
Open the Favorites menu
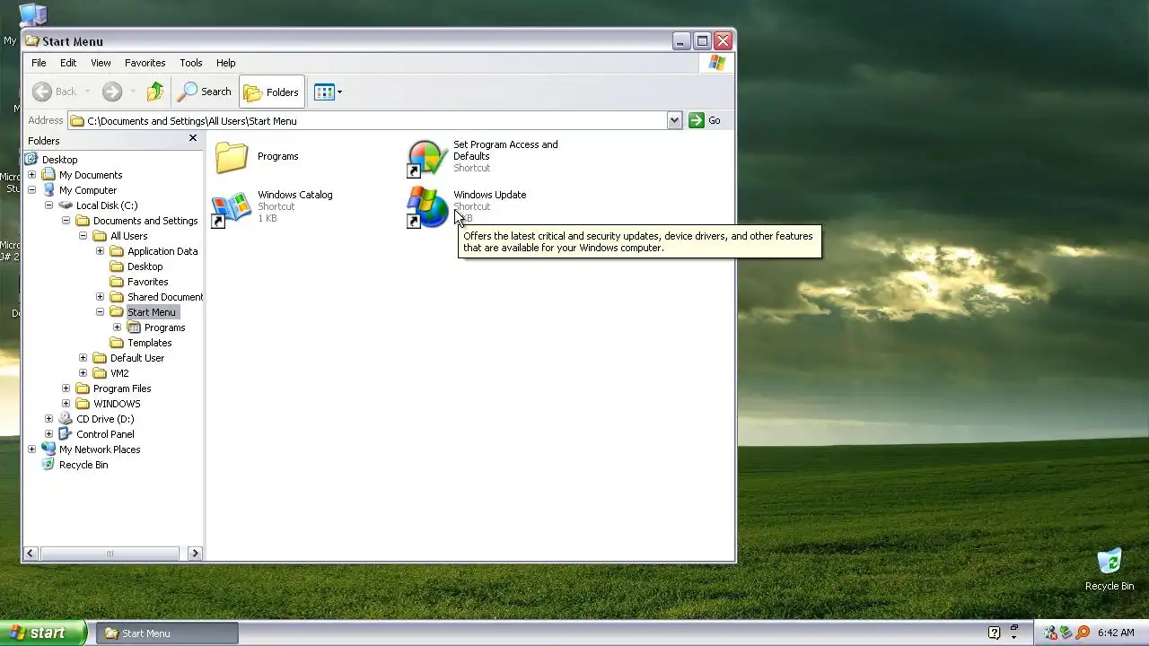pyautogui.click(x=145, y=63)
